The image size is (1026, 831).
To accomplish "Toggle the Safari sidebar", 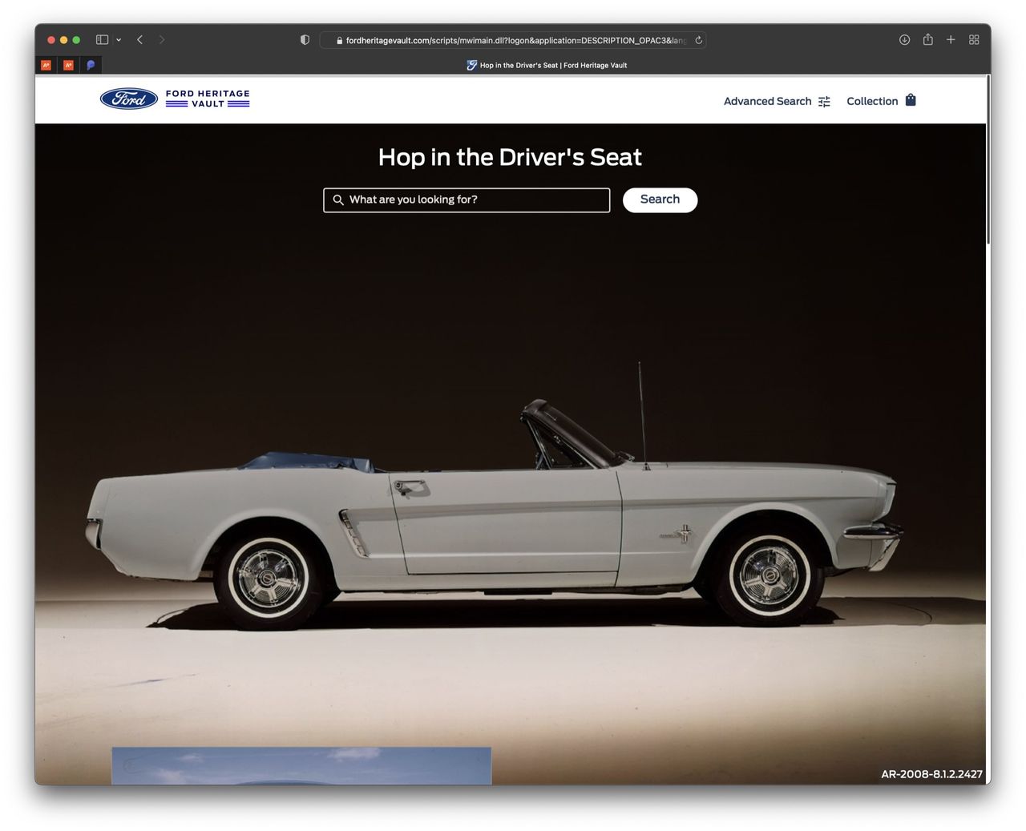I will (x=101, y=39).
